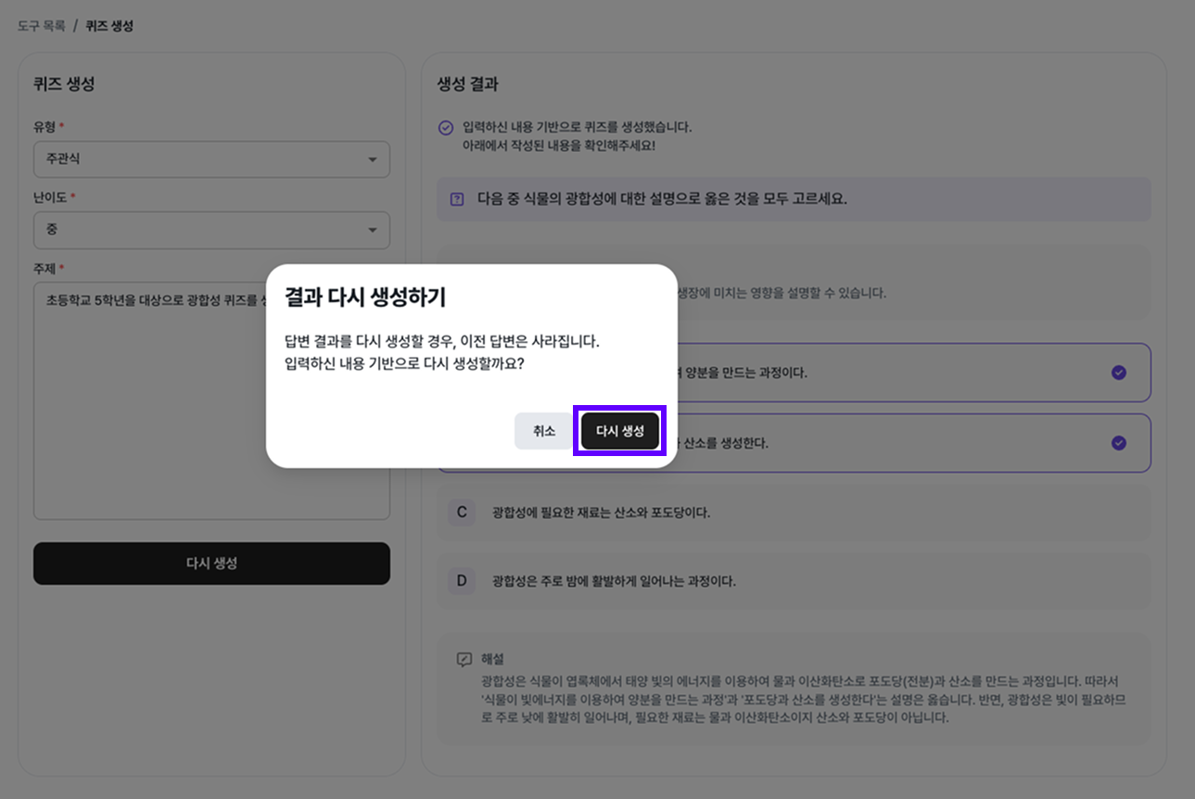Viewport: 1195px width, 799px height.
Task: Click the letter C badge on option C
Action: point(462,512)
